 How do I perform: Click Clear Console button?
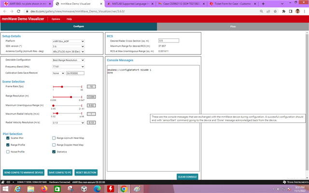pyautogui.click(x=187, y=177)
